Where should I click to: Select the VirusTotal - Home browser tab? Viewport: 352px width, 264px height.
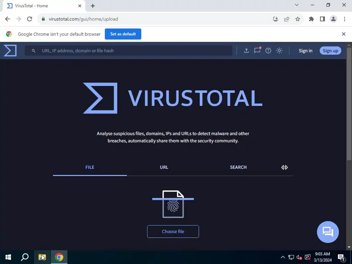pyautogui.click(x=44, y=6)
